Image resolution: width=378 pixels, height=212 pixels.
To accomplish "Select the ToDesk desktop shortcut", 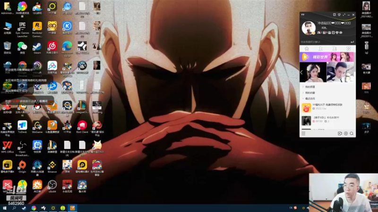I will click(x=22, y=127).
